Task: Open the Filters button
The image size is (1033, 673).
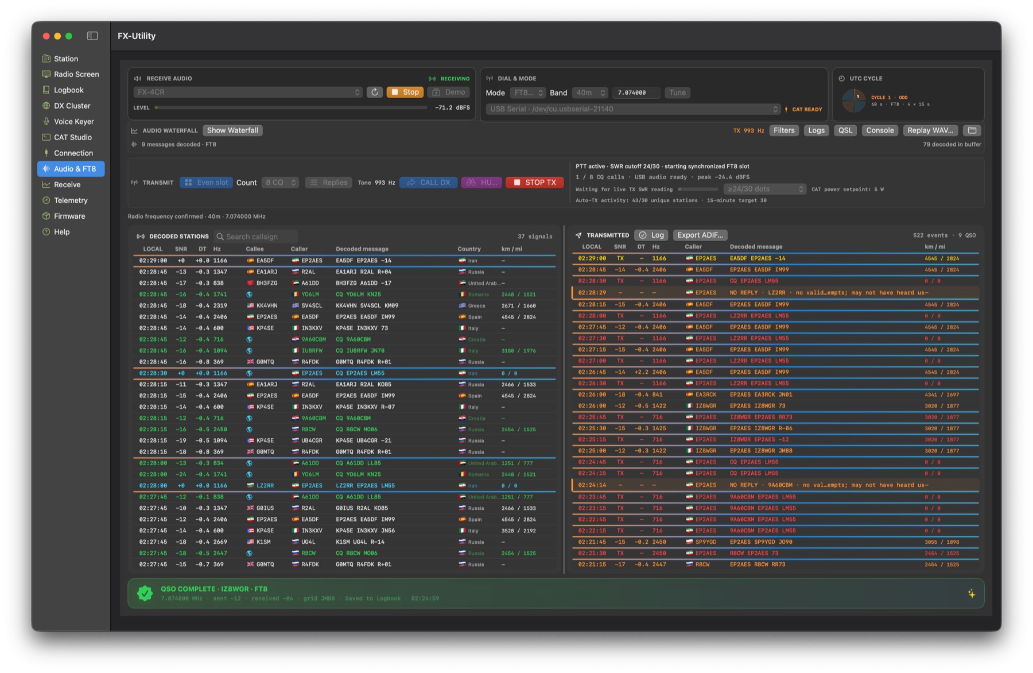Action: (784, 130)
